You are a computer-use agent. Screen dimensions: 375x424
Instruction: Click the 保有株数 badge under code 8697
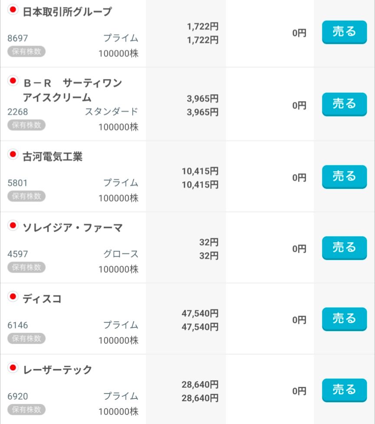pos(26,52)
